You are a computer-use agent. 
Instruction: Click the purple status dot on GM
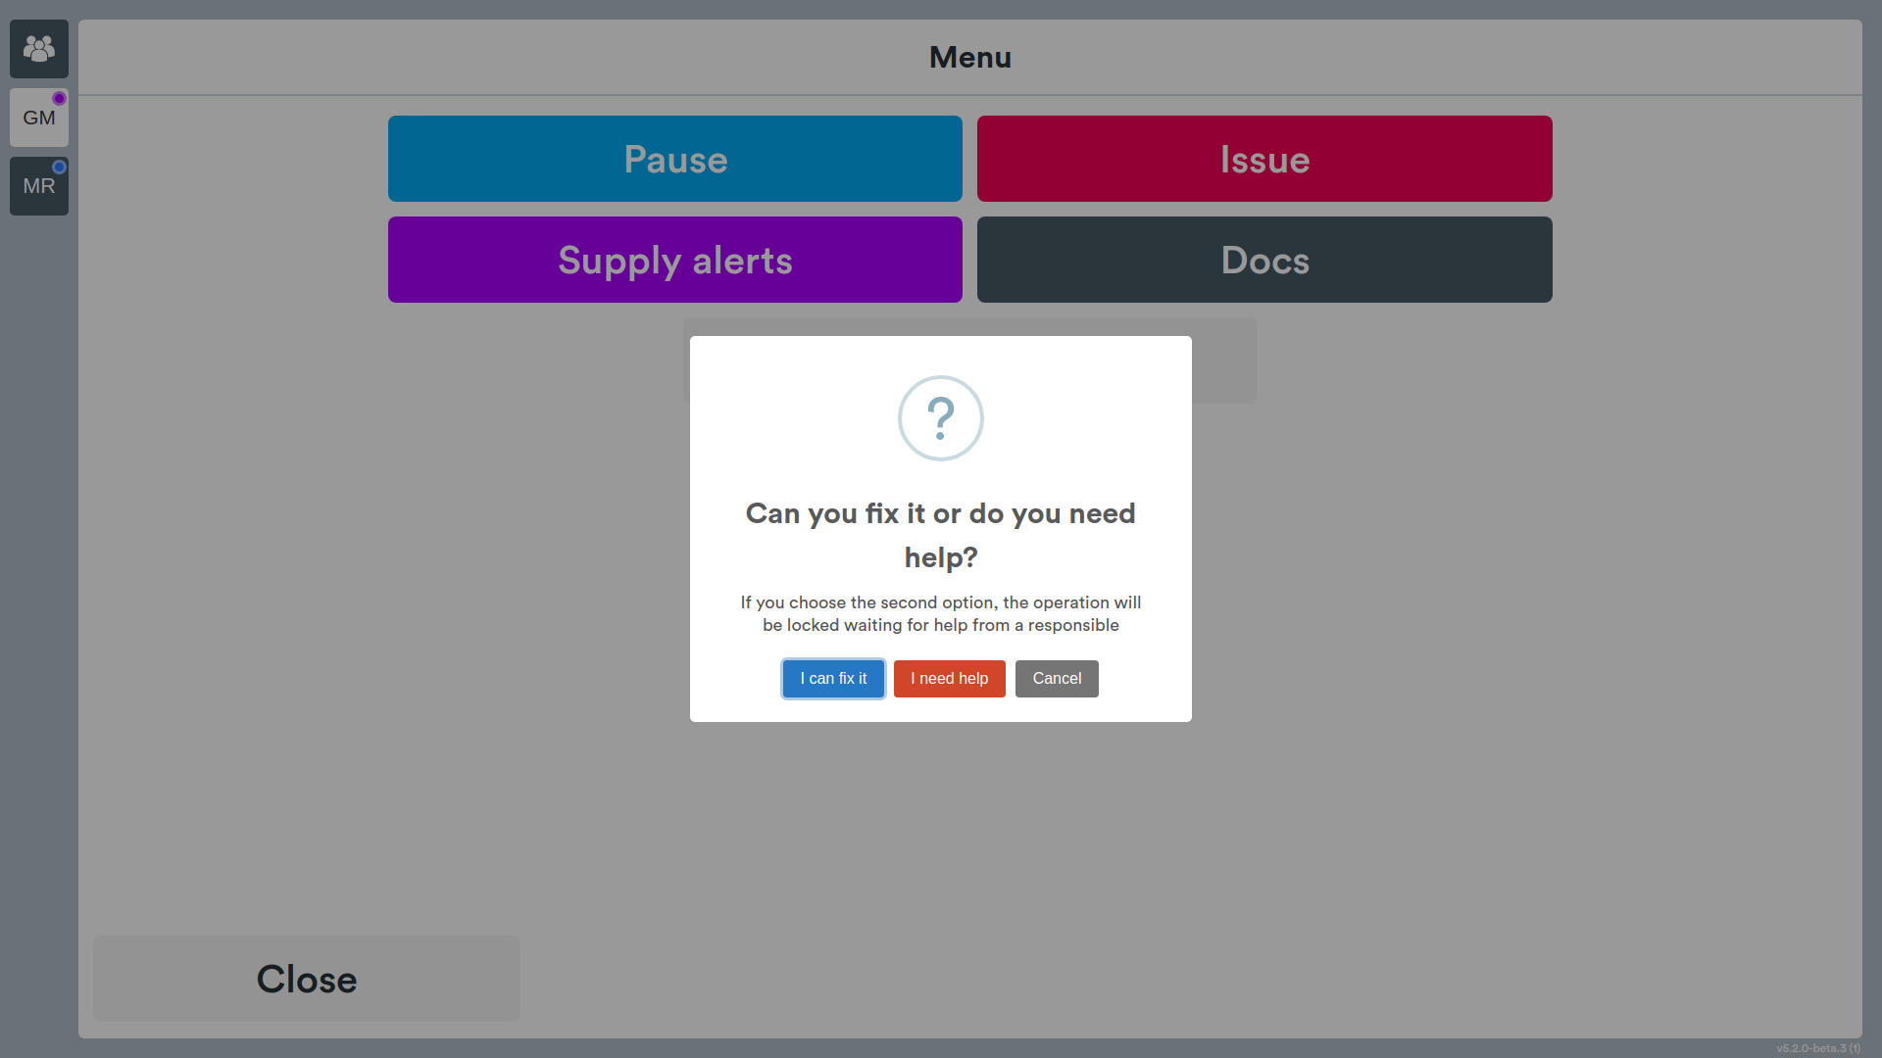point(60,98)
